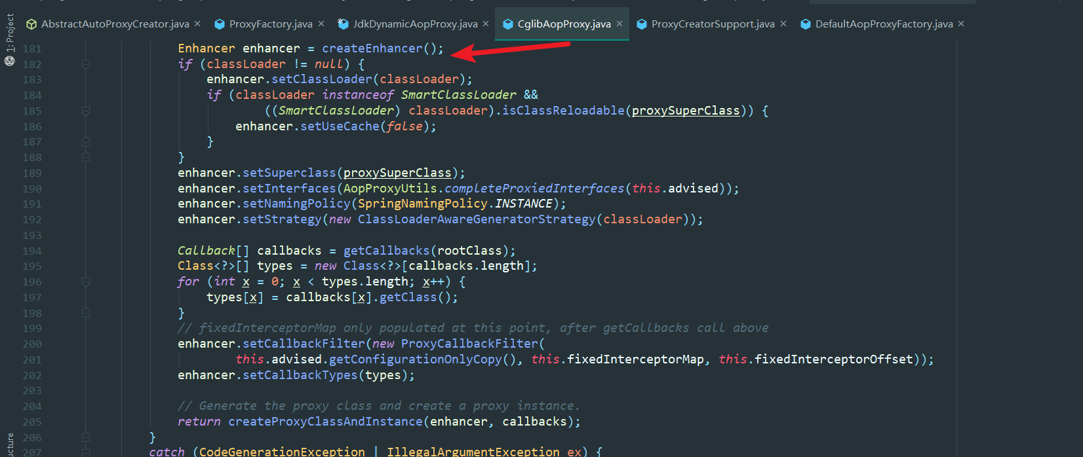Image resolution: width=1083 pixels, height=457 pixels.
Task: Click isClassReloadable on line 185
Action: [563, 111]
